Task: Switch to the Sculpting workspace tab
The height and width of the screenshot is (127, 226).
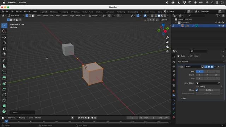Action: [64, 12]
